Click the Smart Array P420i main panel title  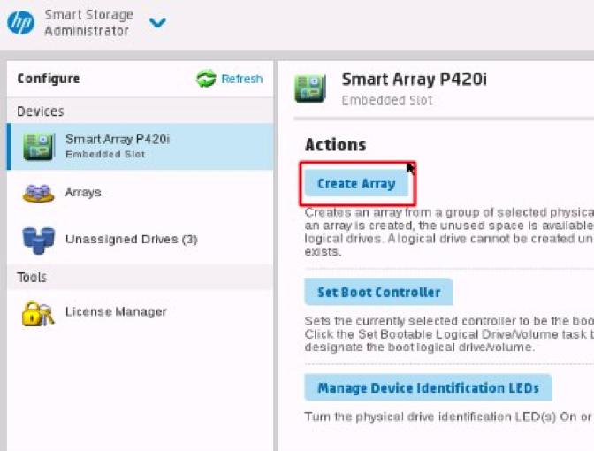point(414,80)
